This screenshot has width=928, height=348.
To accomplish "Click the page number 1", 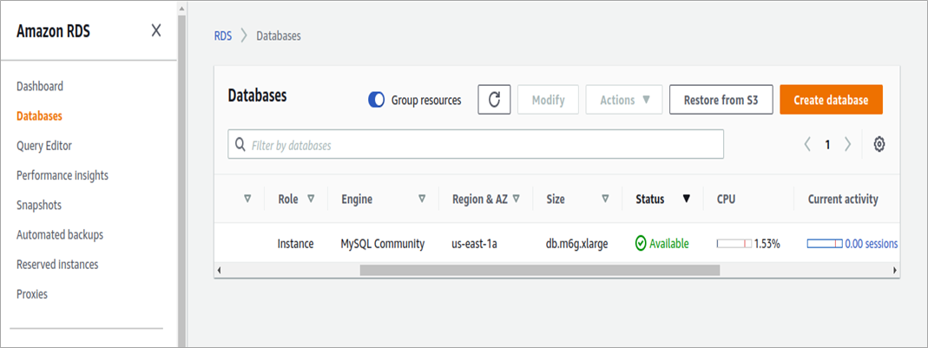I will tap(827, 144).
